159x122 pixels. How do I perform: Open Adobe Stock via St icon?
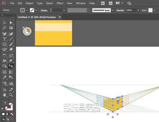[111, 3]
